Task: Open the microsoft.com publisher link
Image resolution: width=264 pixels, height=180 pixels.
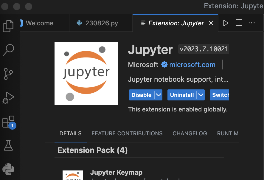Action: tap(192, 65)
